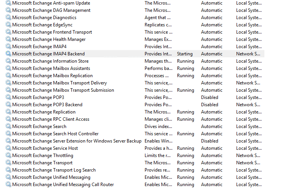Click gear icon for Exchange Search Host Controller

pos(8,134)
